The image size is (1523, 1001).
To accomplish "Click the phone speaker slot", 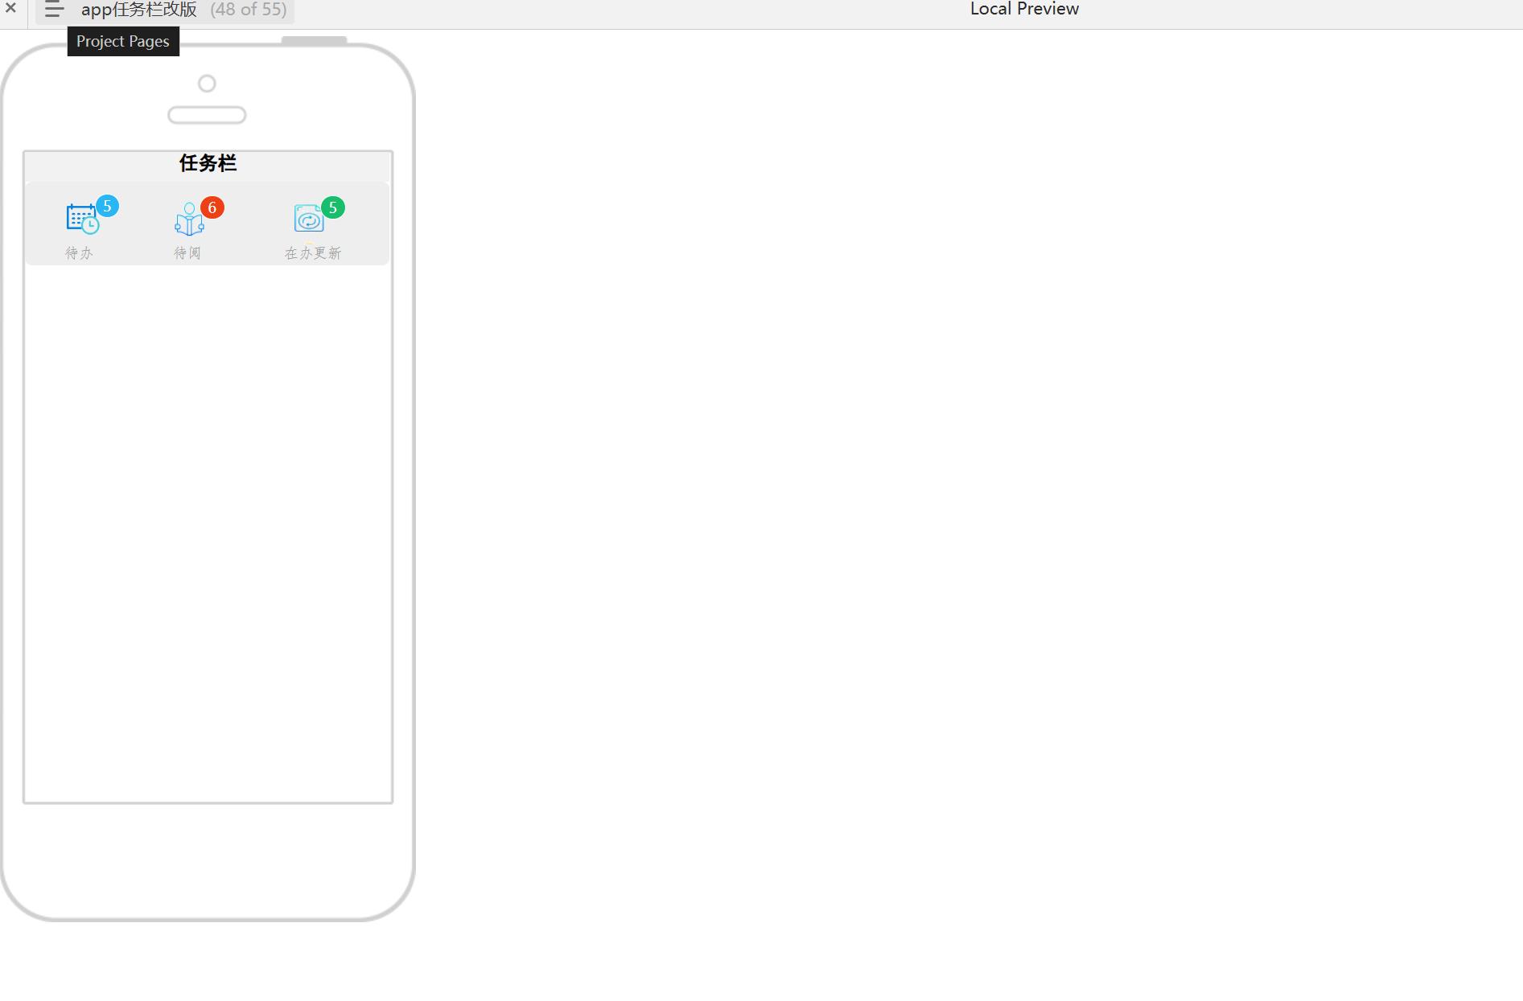I will point(207,115).
